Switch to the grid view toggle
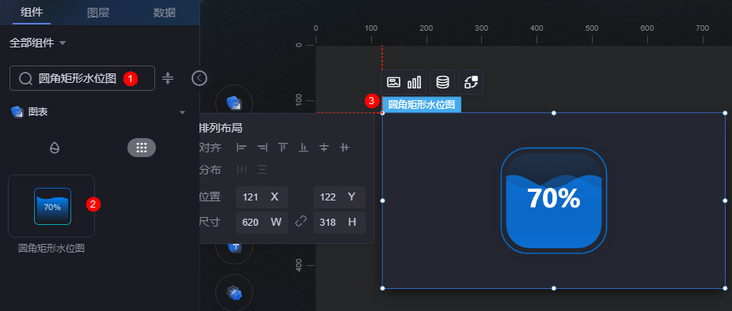 point(142,148)
